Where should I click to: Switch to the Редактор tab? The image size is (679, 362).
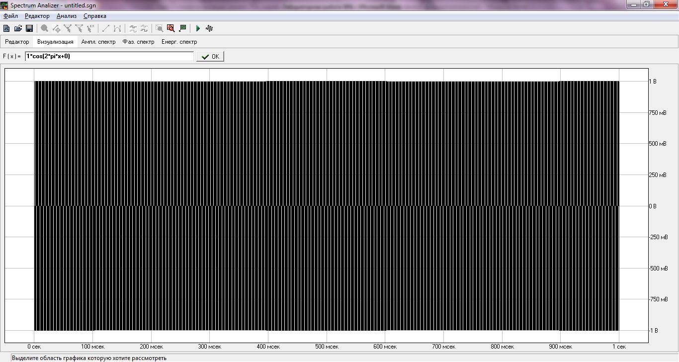click(x=17, y=42)
